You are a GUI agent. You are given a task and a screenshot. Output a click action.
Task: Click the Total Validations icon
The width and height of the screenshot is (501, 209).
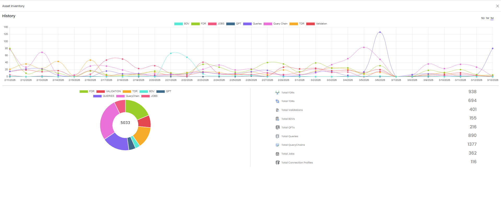(x=277, y=110)
